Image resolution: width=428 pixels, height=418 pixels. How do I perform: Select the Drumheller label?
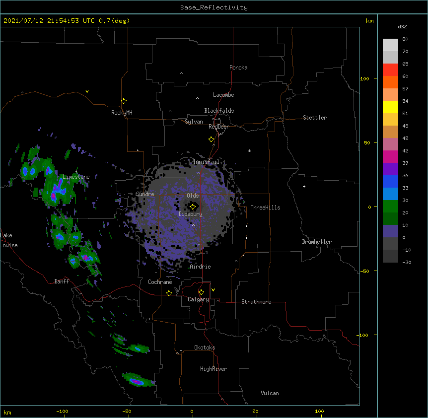[x=317, y=242]
